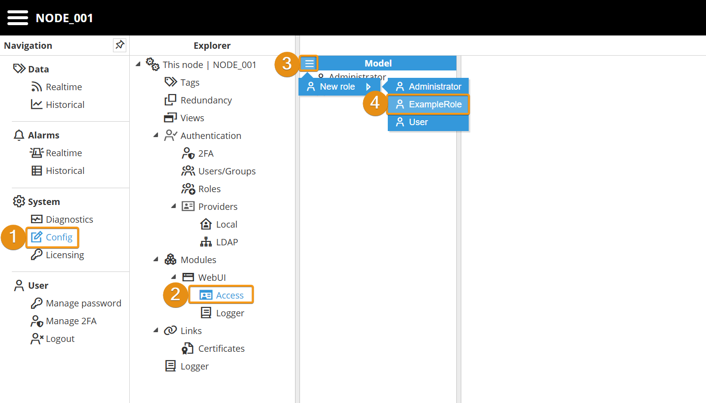Click the Diagnostics icon under System
This screenshot has width=706, height=403.
[37, 219]
